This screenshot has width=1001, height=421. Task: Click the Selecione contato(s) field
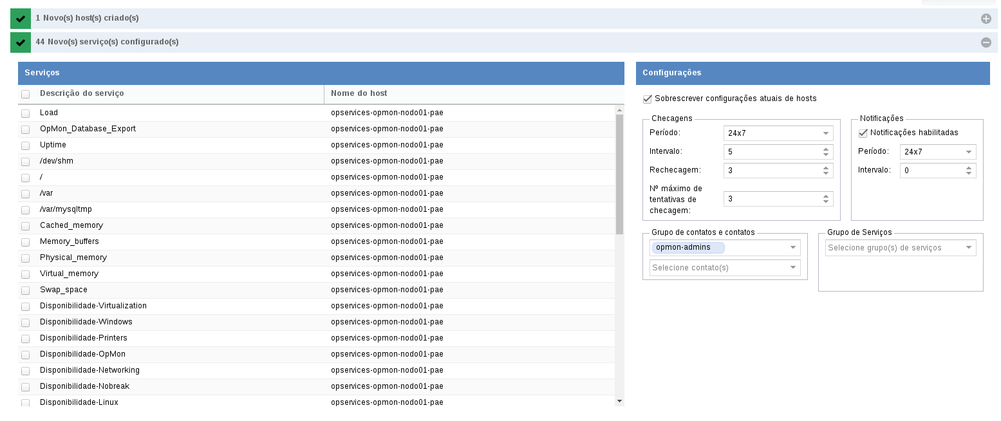[724, 268]
